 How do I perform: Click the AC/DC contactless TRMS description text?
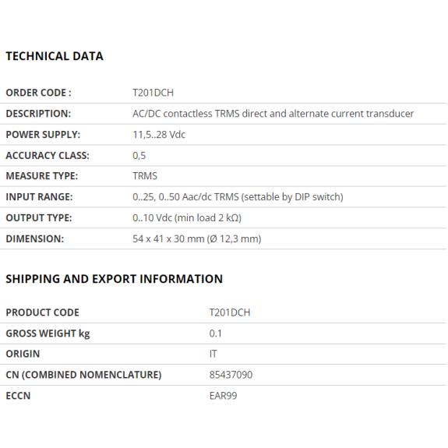[x=273, y=114]
